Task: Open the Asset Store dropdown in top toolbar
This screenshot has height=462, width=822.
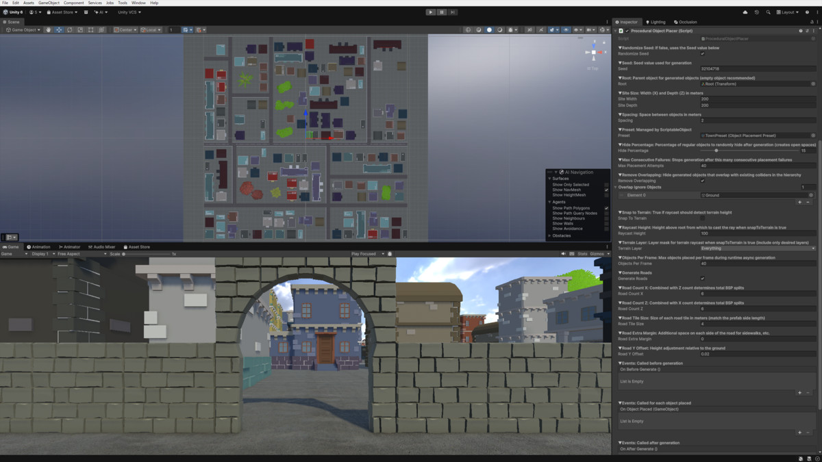Action: [x=62, y=12]
